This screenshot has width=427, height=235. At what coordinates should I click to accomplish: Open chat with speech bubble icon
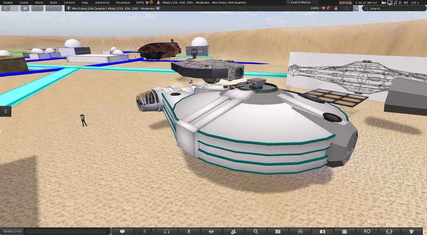point(122,231)
